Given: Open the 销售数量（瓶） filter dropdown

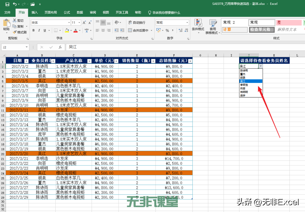Looking at the screenshot, I should point(153,61).
